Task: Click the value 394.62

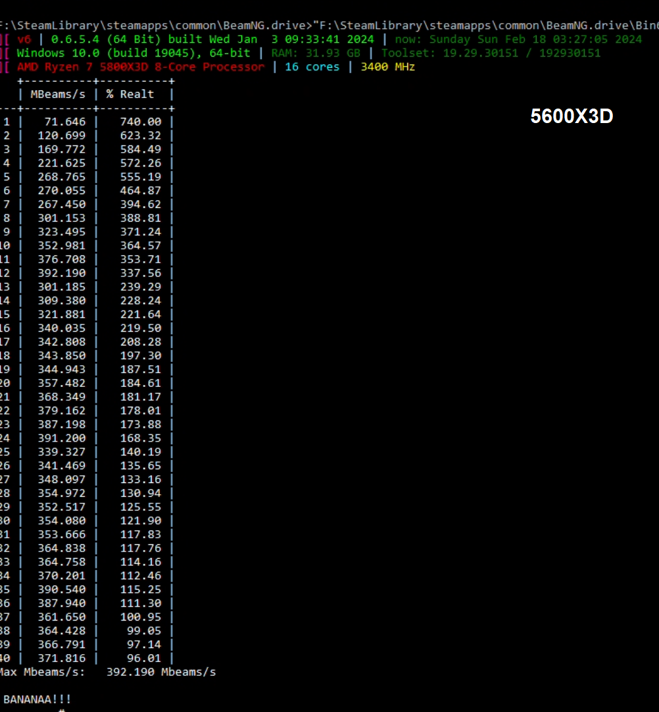Action: [x=141, y=205]
